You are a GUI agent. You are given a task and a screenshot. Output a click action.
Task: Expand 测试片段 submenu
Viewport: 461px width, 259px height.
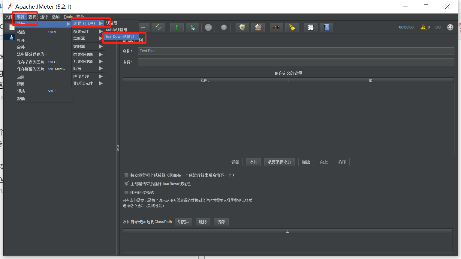click(88, 76)
